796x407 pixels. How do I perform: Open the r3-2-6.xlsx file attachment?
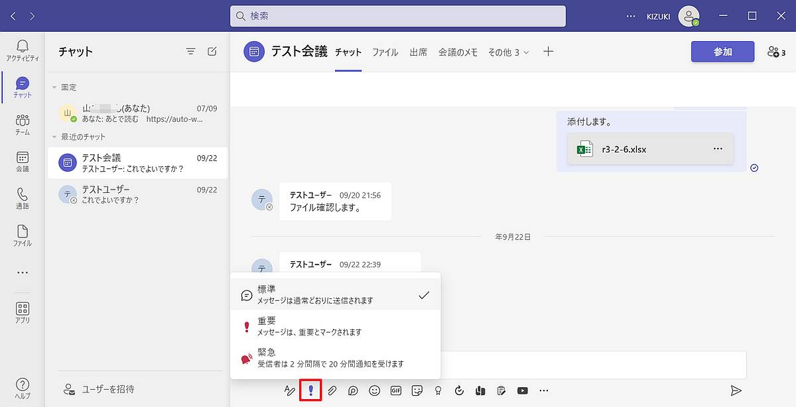(x=624, y=149)
